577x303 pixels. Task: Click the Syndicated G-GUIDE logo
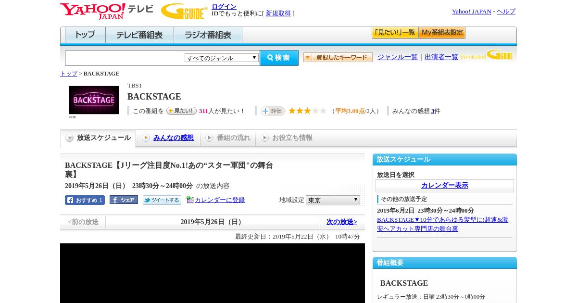(487, 55)
